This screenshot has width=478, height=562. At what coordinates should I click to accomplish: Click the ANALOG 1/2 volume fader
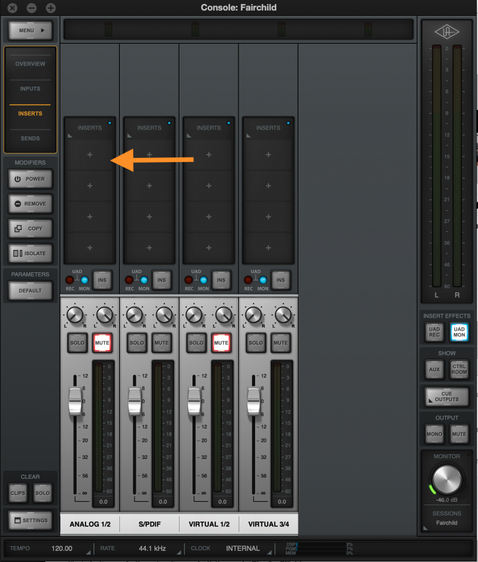[75, 400]
